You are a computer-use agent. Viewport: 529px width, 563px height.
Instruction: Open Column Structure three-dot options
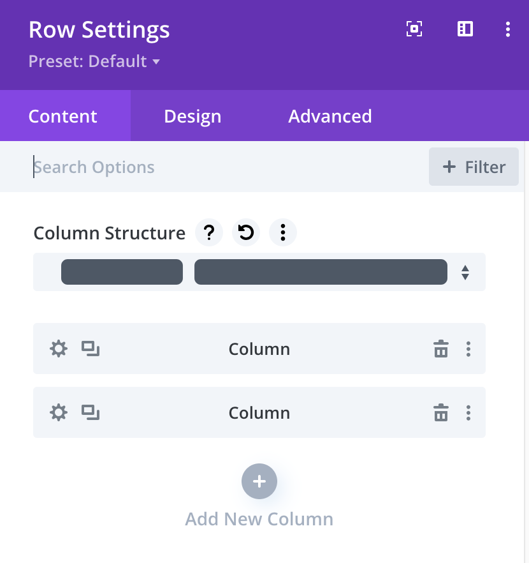tap(283, 234)
